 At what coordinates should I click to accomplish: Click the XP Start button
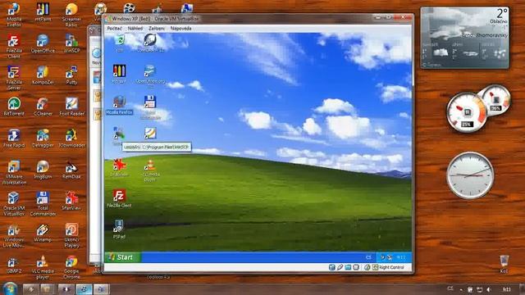coord(123,257)
